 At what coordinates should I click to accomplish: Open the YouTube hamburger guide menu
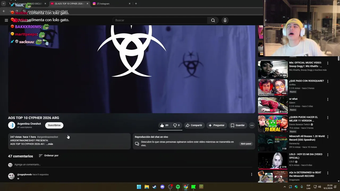[x=6, y=20]
